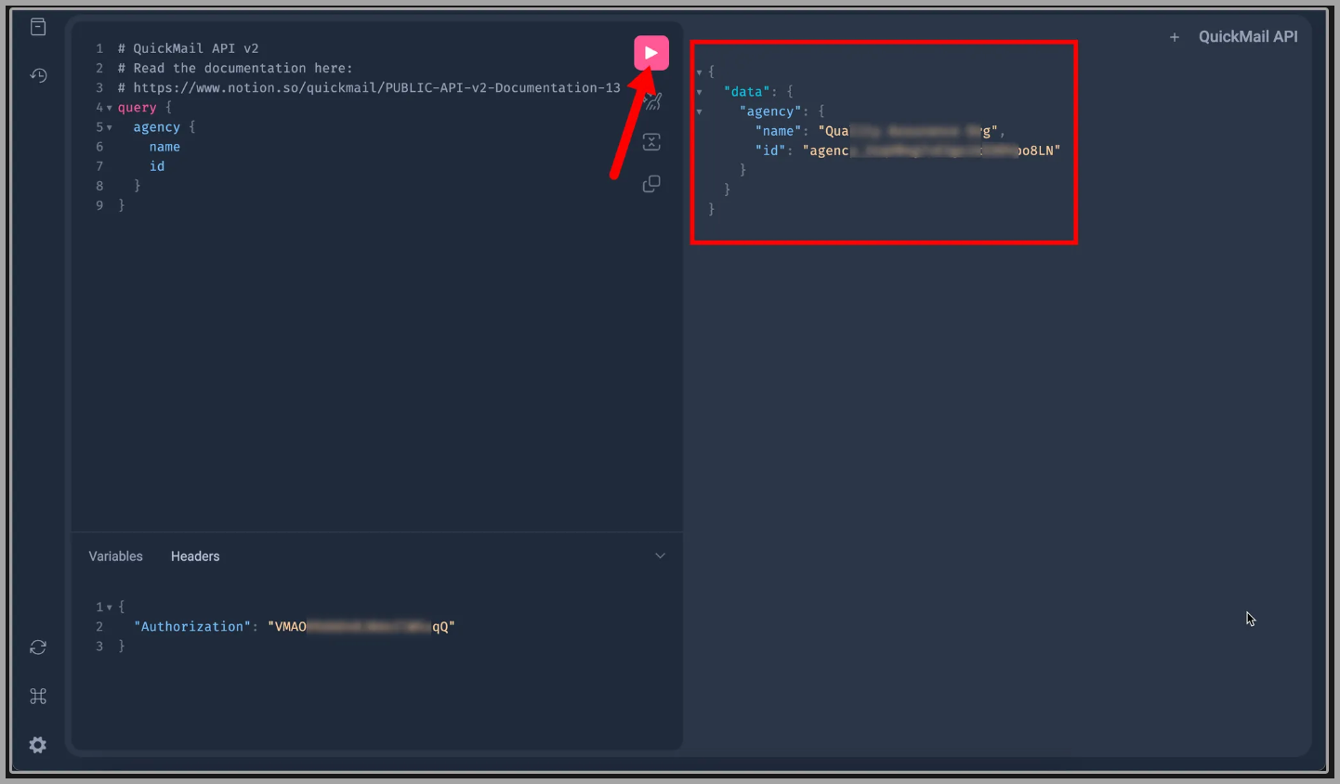Copy the query to clipboard
Screen dimensions: 1340x784
[x=651, y=184]
